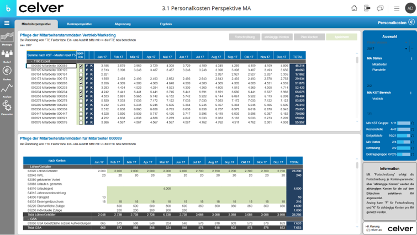Viewport: 417px width, 235px height.
Task: Collapse the 1100 Export group
Action: pyautogui.click(x=31, y=61)
